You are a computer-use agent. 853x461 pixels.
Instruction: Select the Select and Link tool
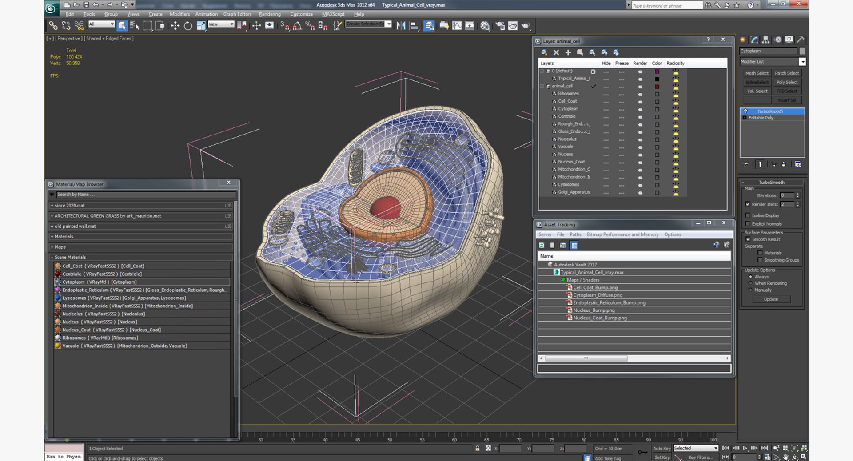coord(53,26)
